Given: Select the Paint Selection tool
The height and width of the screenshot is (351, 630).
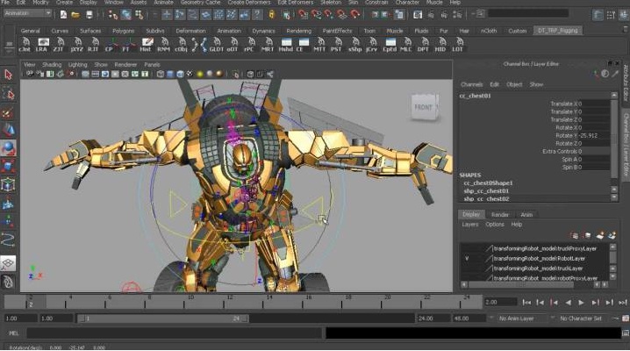Looking at the screenshot, I should pyautogui.click(x=8, y=112).
